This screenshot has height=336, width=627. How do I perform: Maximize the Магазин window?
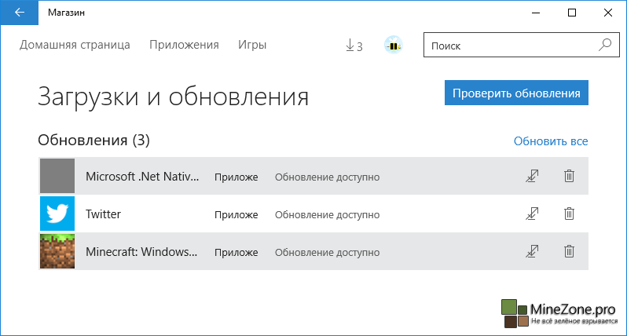(571, 13)
